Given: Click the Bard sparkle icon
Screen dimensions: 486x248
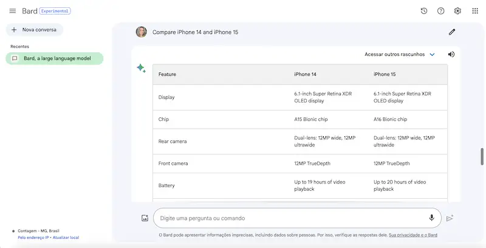Looking at the screenshot, I should [x=142, y=68].
